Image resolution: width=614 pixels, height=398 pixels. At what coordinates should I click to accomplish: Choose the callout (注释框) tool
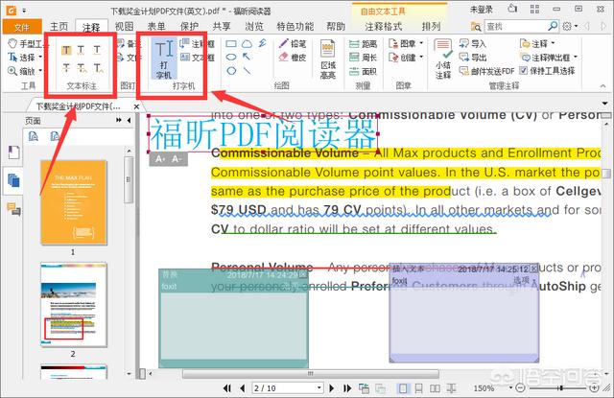198,44
